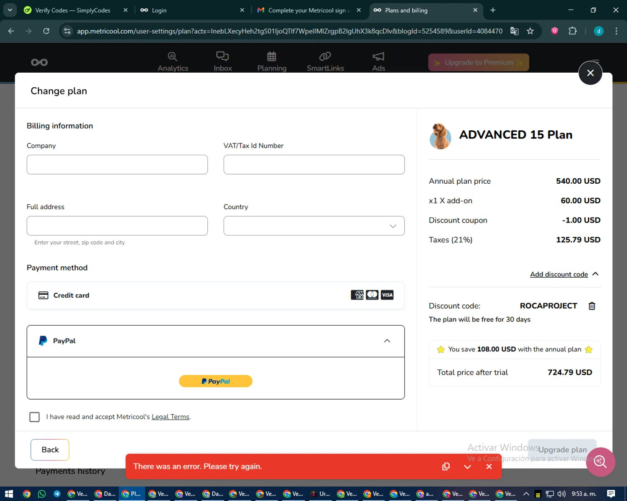Open the Ads section
The width and height of the screenshot is (627, 501).
[378, 62]
